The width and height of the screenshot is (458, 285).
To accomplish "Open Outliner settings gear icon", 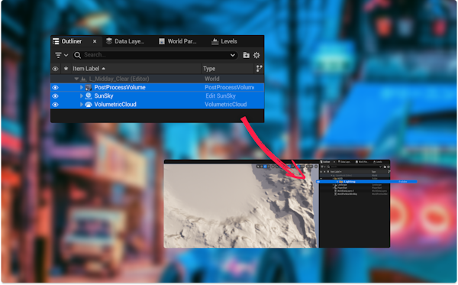I will click(256, 55).
